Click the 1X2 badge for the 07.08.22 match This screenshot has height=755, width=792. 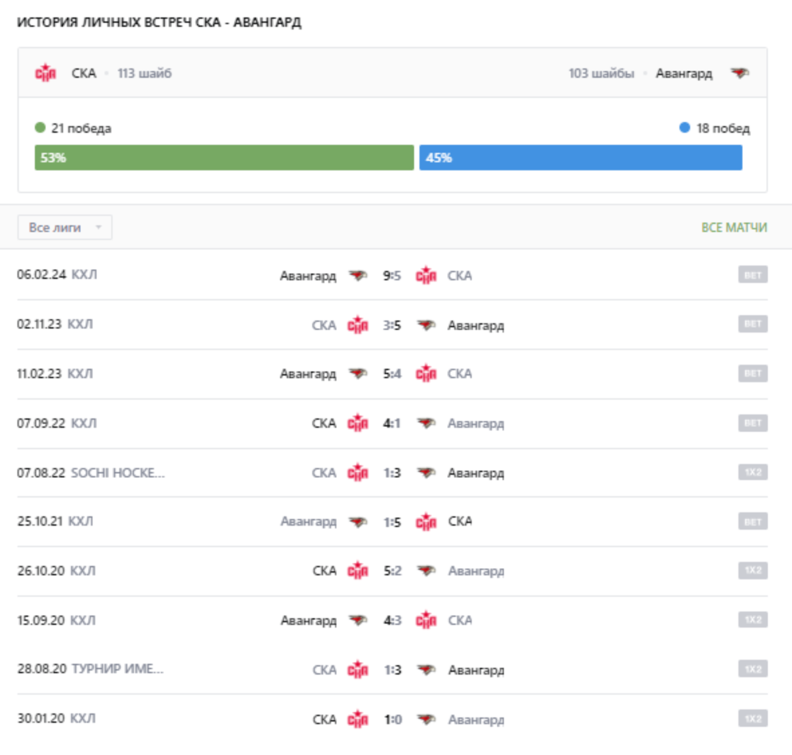[752, 473]
